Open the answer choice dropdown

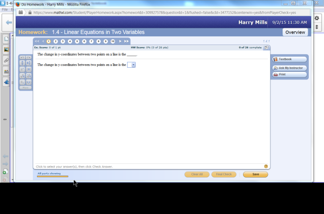pos(132,65)
